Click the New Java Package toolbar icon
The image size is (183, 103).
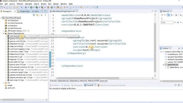[48, 7]
